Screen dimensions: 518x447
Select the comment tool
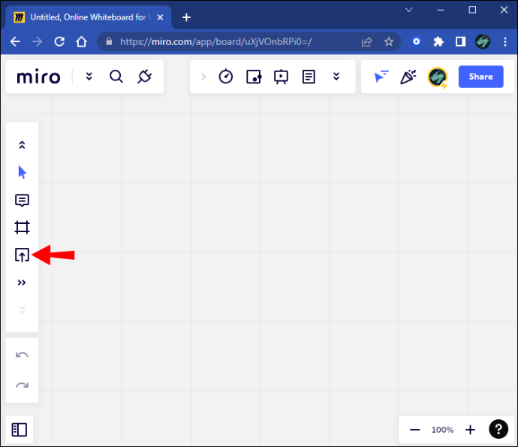(x=22, y=201)
